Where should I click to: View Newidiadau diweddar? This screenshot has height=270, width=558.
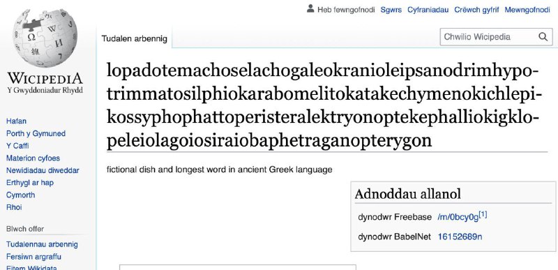coord(43,170)
